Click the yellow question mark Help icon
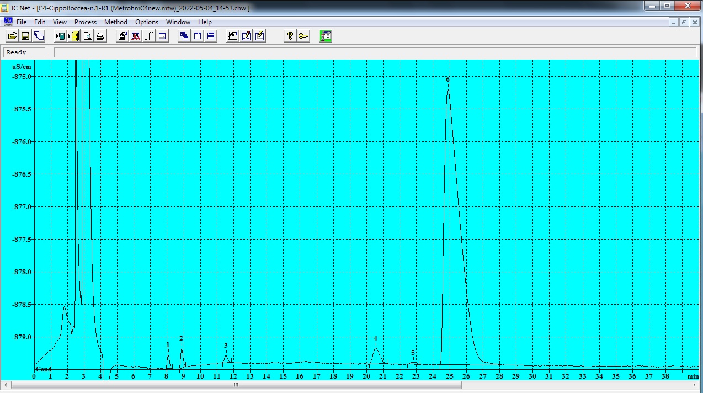This screenshot has width=703, height=393. click(x=290, y=36)
